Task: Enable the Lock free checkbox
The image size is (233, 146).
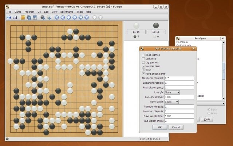Action: point(143,59)
